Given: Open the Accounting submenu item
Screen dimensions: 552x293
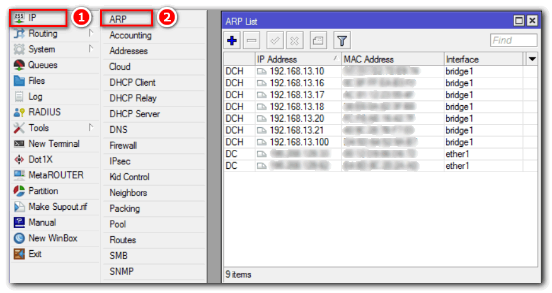Looking at the screenshot, I should point(130,35).
